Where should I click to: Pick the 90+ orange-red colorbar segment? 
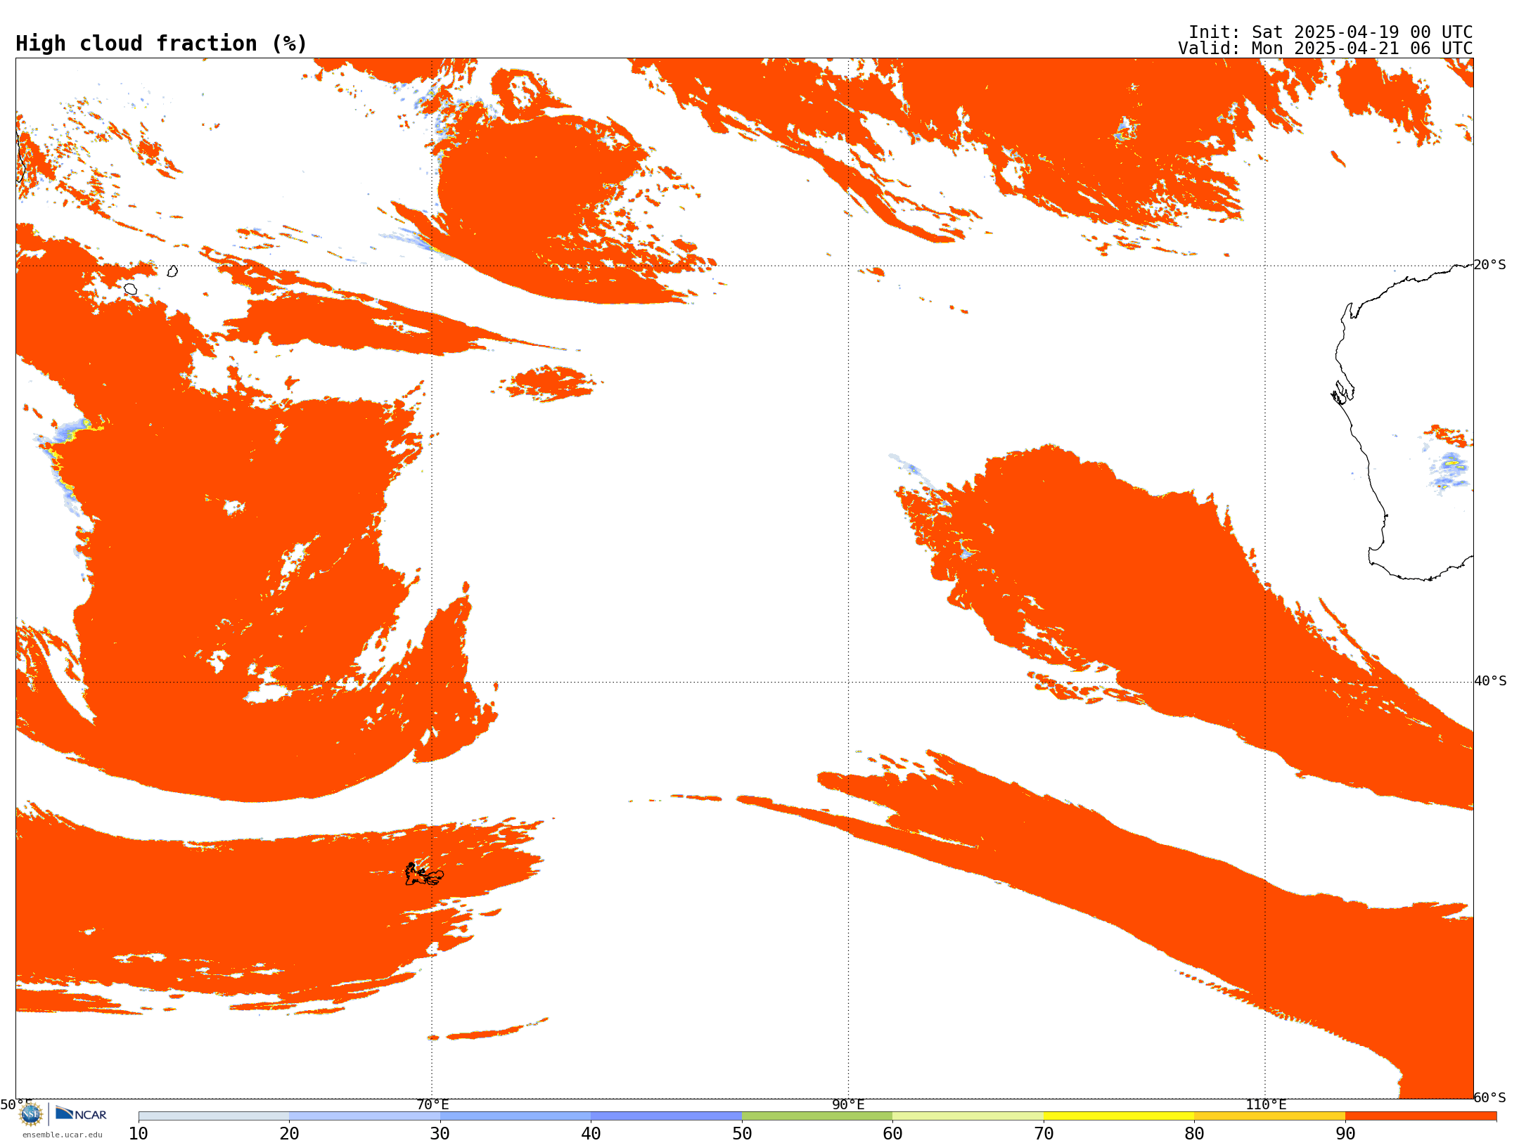pyautogui.click(x=1421, y=1116)
